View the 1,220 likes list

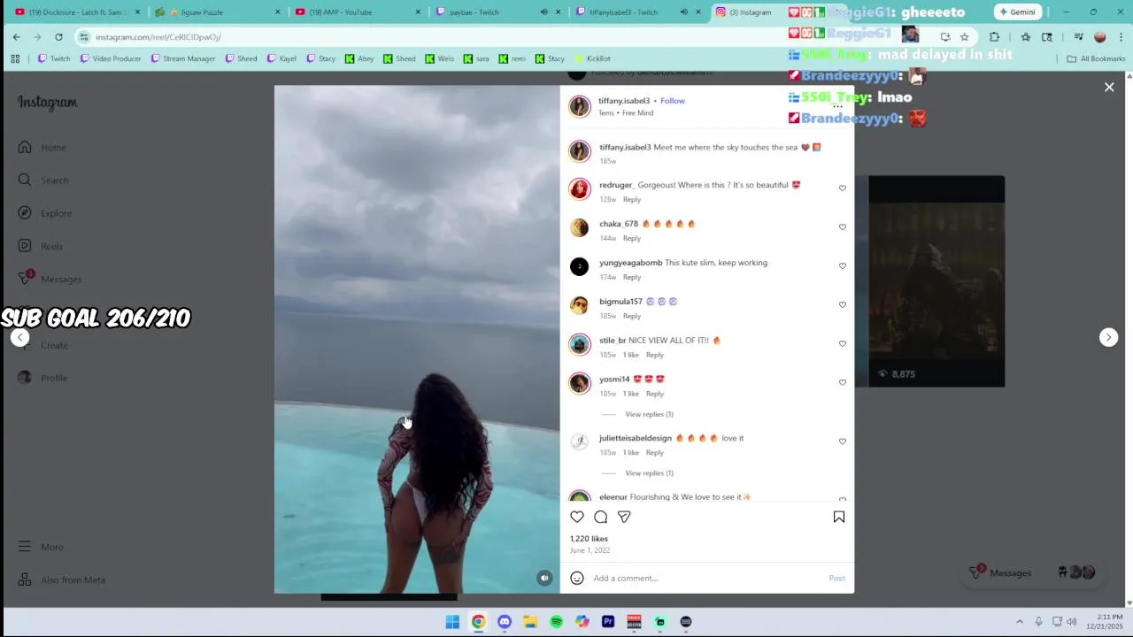[x=589, y=539]
